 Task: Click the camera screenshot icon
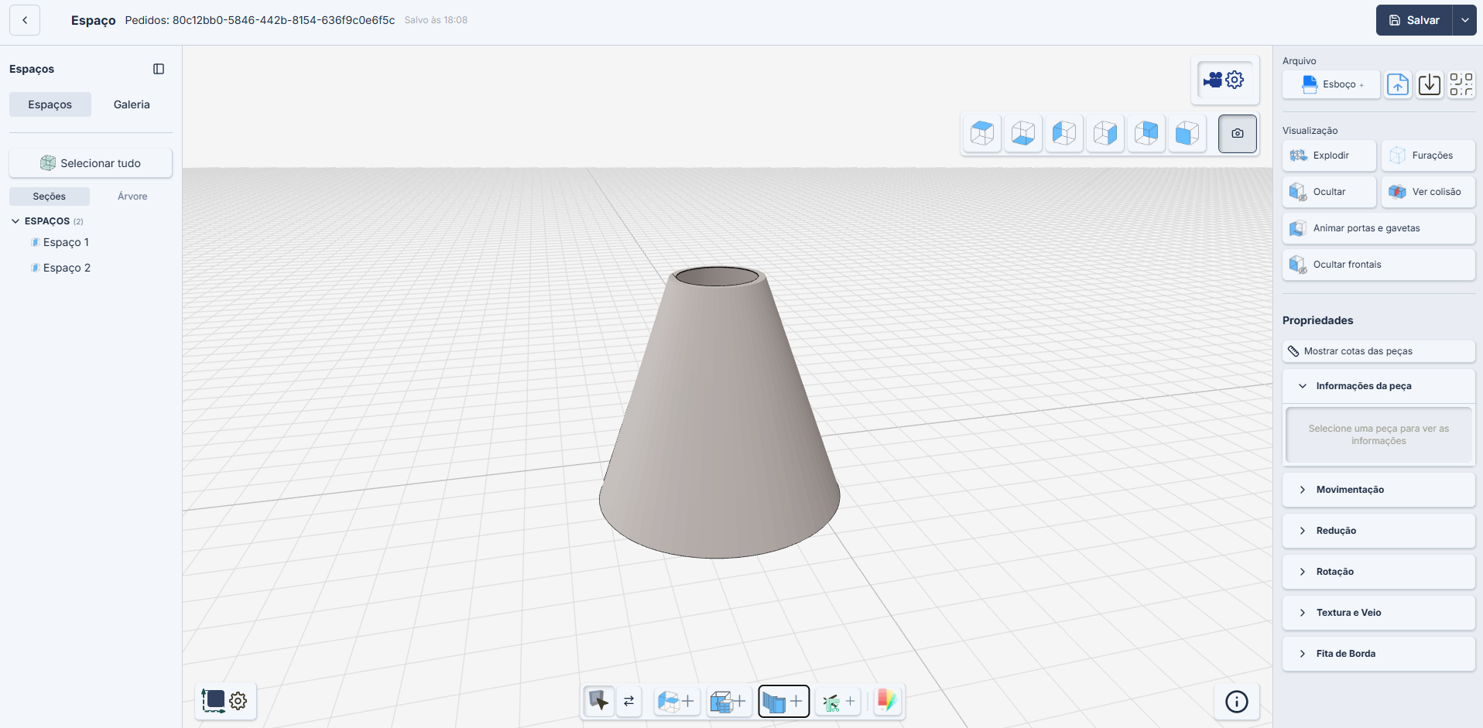[1237, 134]
